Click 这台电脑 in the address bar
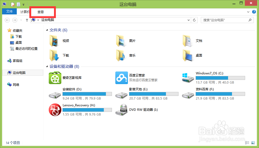The width and height of the screenshot is (259, 148). [47, 20]
